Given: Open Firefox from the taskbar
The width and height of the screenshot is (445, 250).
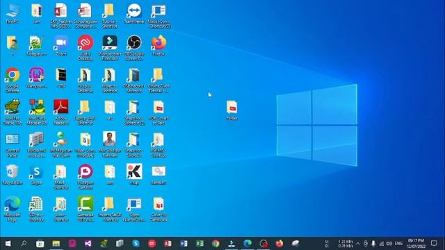Looking at the screenshot, I should (280, 243).
